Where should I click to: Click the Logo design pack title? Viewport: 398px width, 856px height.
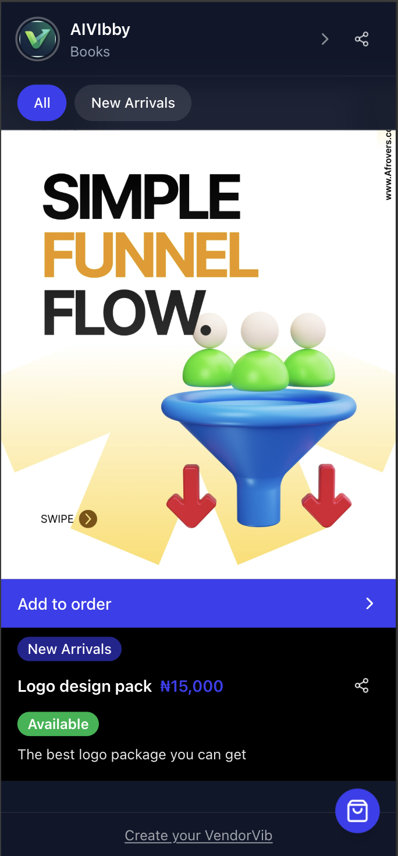85,687
